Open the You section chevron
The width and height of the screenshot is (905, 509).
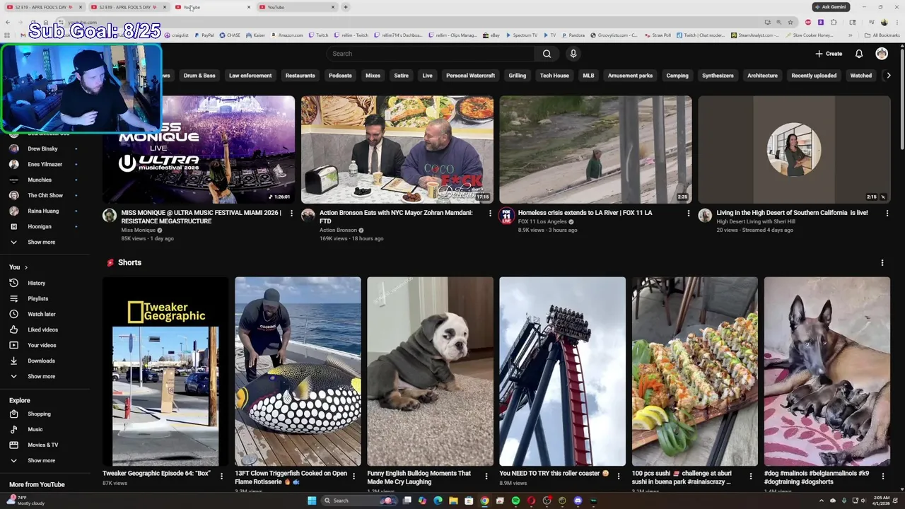tap(26, 267)
